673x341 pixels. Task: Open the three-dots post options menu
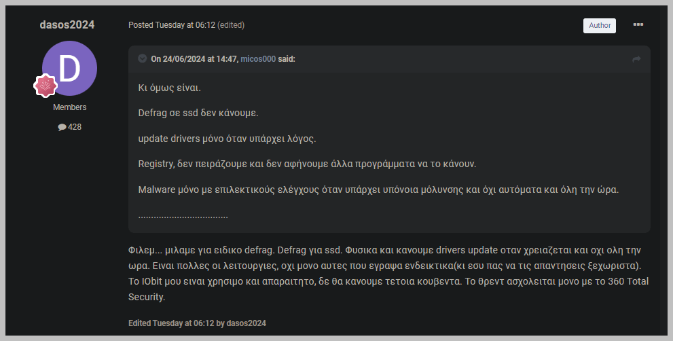click(638, 25)
